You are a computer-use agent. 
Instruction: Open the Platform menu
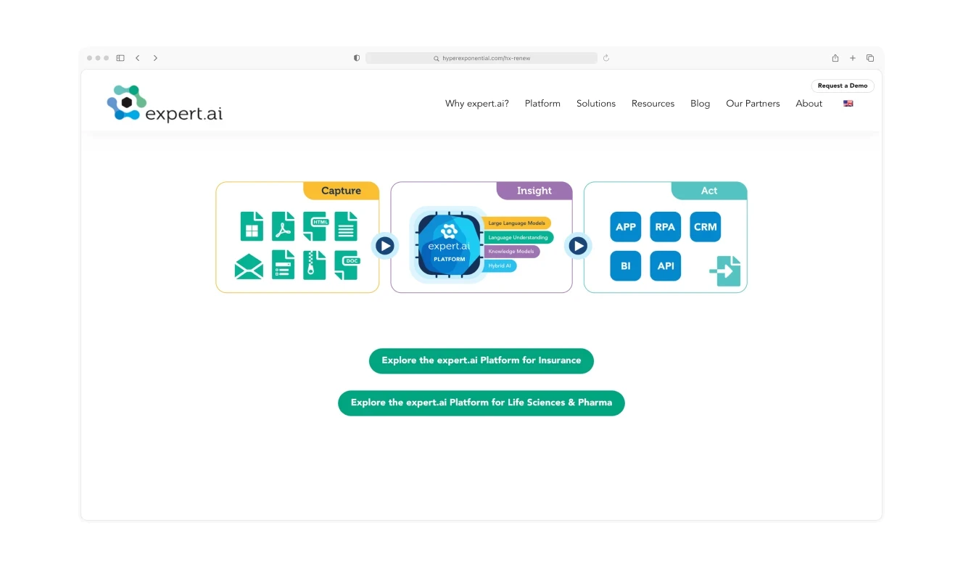[542, 104]
